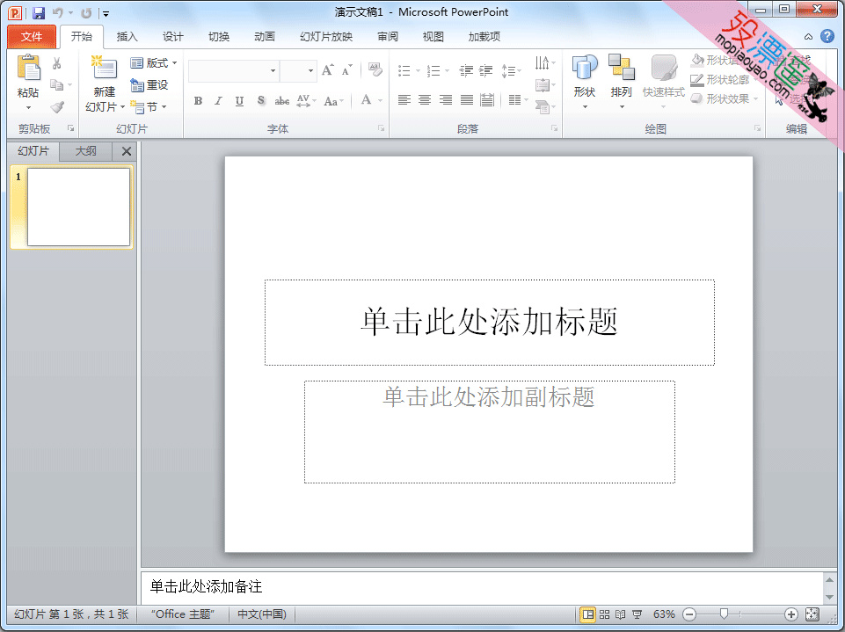Undo the last action in quick access toolbar
The image size is (845, 632).
coord(58,12)
